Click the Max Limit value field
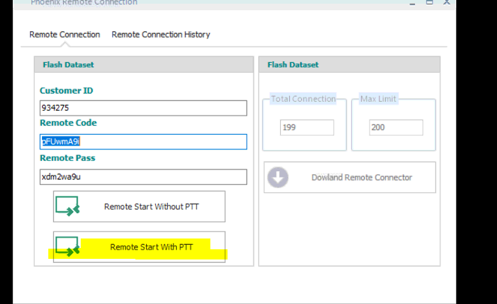Screen dimensions: 497x304 396,128
